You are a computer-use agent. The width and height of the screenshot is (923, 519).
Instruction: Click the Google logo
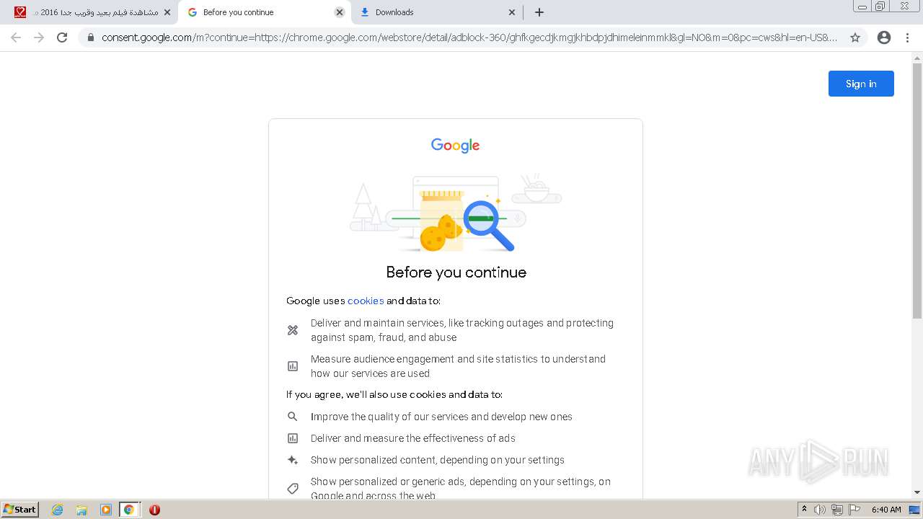pos(455,145)
